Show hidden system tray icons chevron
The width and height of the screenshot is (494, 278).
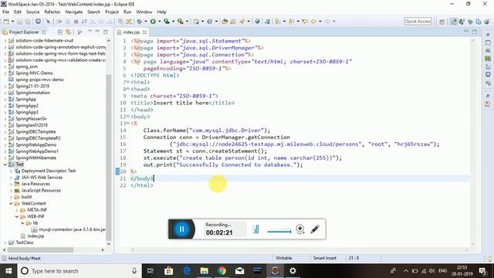(406, 271)
